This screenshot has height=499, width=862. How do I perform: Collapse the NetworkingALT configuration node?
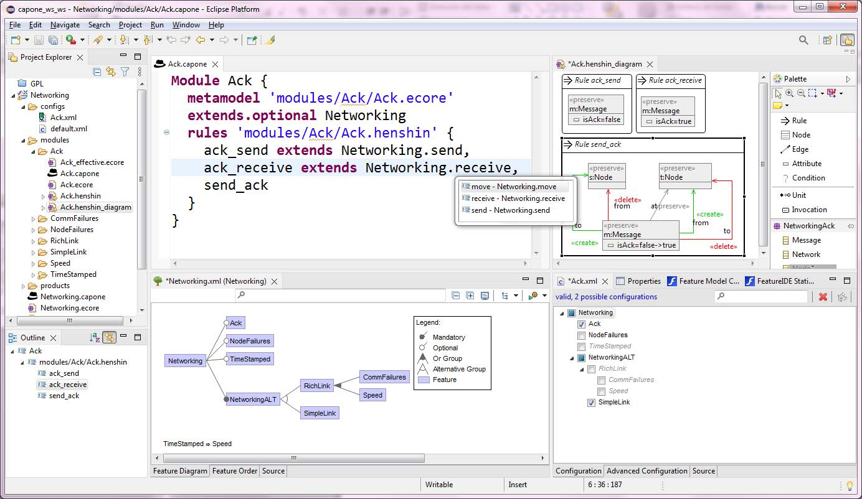(x=572, y=358)
